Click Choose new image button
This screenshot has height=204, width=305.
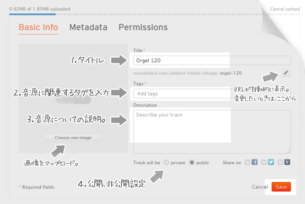[x=73, y=138]
